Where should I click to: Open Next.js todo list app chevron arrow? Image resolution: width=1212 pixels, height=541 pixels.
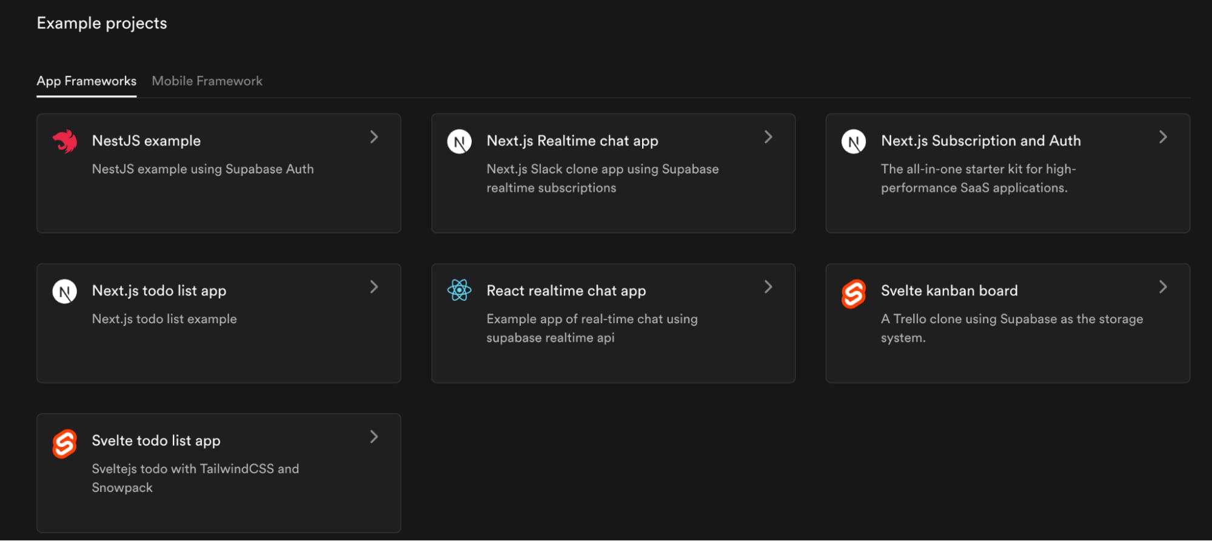(x=374, y=287)
